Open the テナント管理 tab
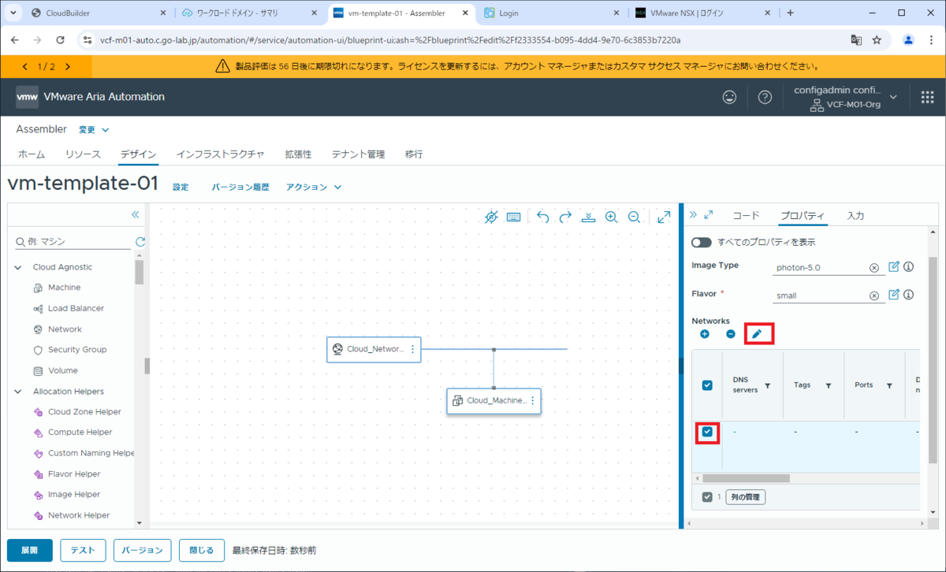This screenshot has width=946, height=572. pyautogui.click(x=358, y=154)
